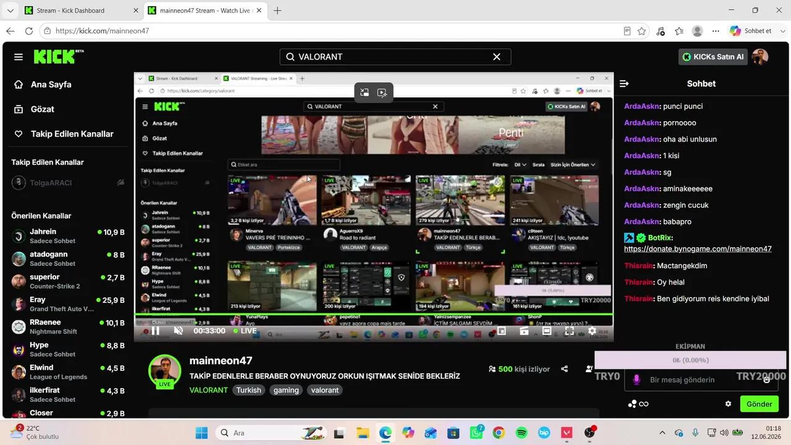Open Hype recommended channel

(68, 349)
